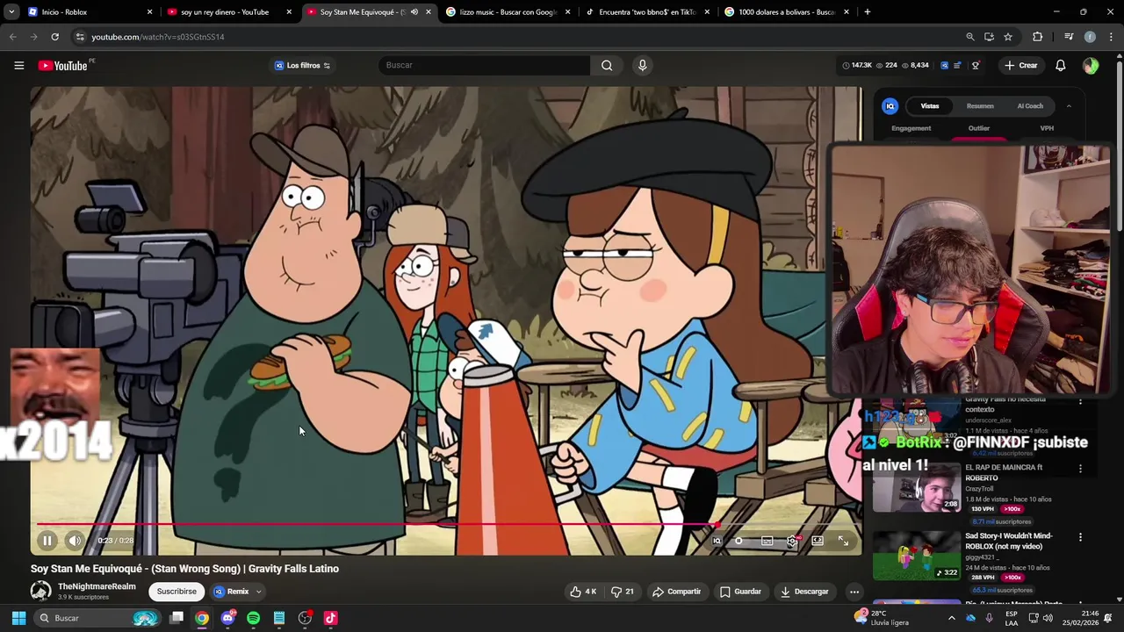Reload the current page
The image size is (1124, 632).
(54, 37)
